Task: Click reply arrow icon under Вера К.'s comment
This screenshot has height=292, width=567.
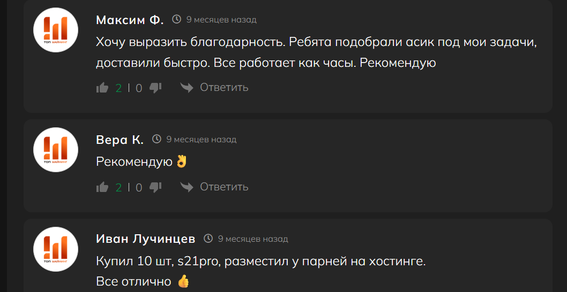Action: pos(186,187)
